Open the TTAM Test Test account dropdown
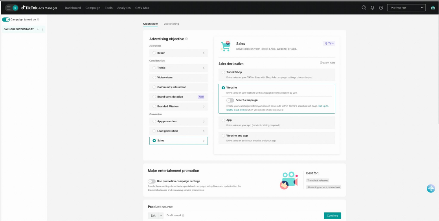 406,8
